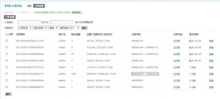Click crowdfunding number 00000173

[137, 41]
